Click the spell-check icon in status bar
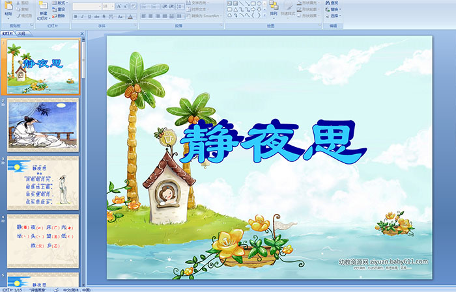This screenshot has width=456, height=292. point(56,289)
